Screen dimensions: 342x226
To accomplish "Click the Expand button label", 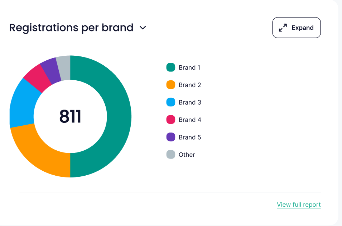I will tap(303, 28).
